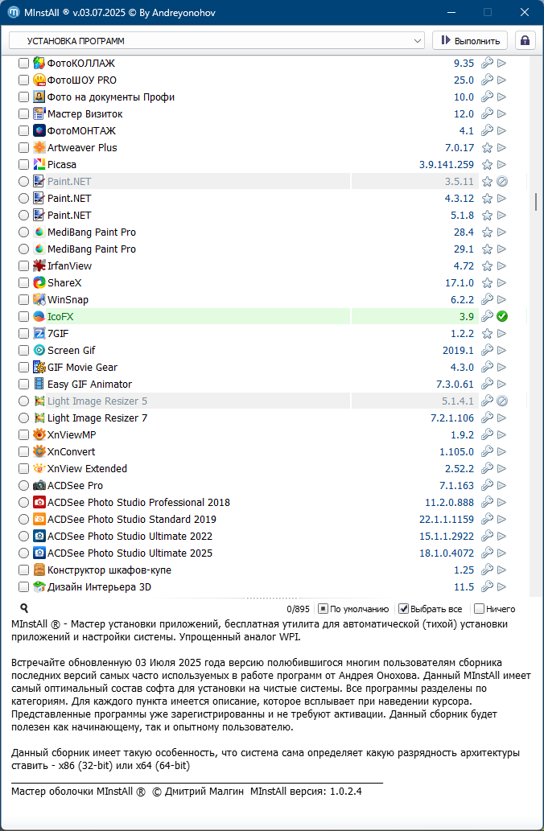This screenshot has width=544, height=831.
Task: Click the lock icon button
Action: coord(525,41)
